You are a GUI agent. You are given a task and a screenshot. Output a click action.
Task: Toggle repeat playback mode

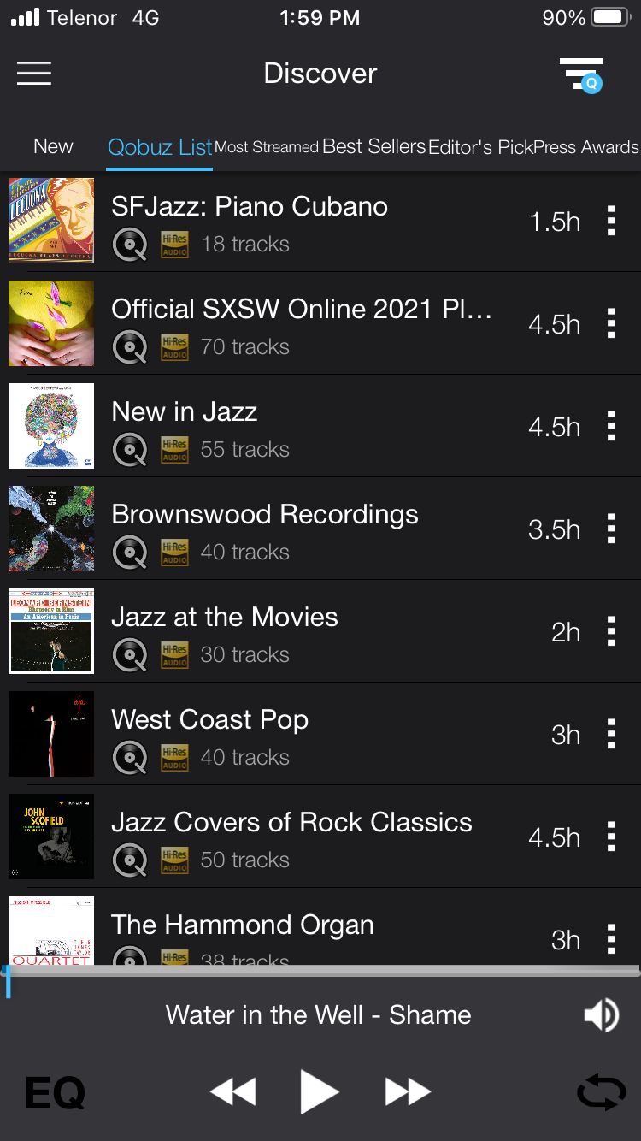tap(601, 1092)
